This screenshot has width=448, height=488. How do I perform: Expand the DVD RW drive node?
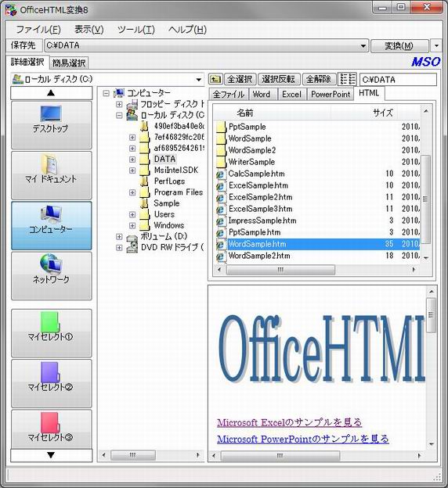pos(119,248)
